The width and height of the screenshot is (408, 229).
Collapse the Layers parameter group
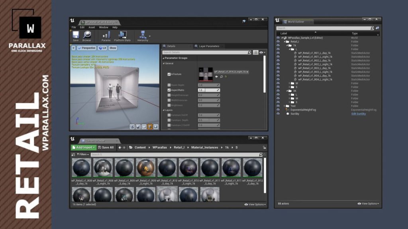coord(164,110)
